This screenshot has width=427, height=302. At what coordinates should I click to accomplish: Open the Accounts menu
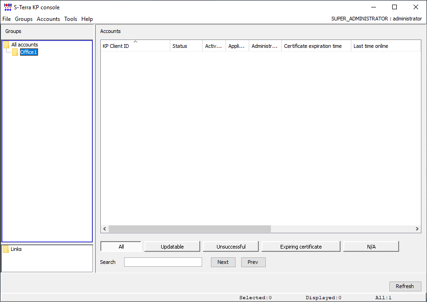48,19
